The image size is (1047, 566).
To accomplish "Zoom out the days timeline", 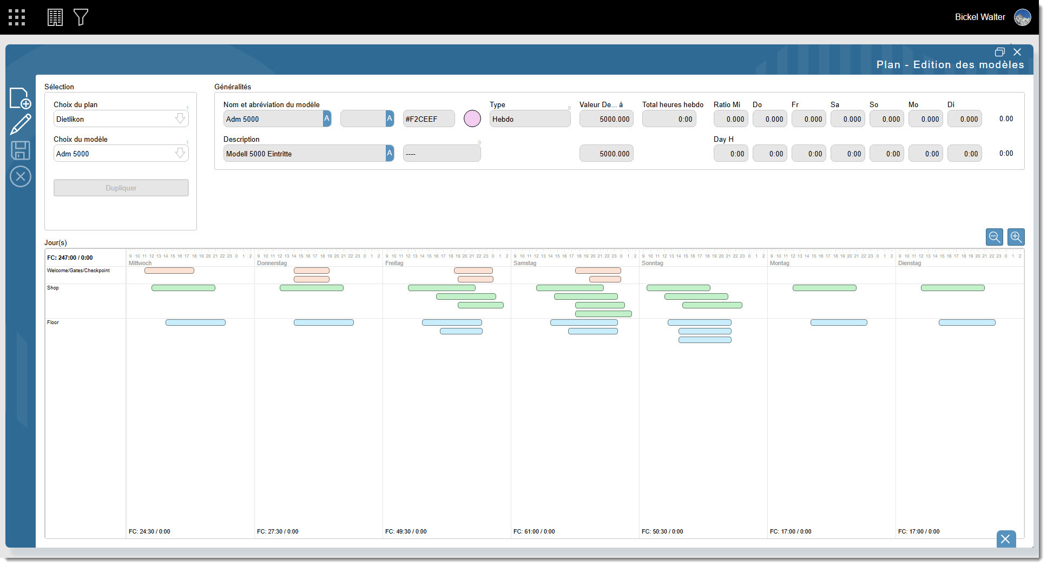I will tap(994, 237).
